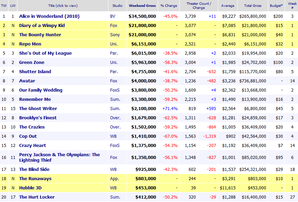Open the WB studio link in the Cop Out row
Screen dimensions: 298x202
point(113,136)
